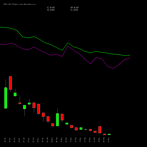Viewport: 147px width, 147px height.
Task: Click the chart title text at top left
Action: pyautogui.click(x=19, y=4)
